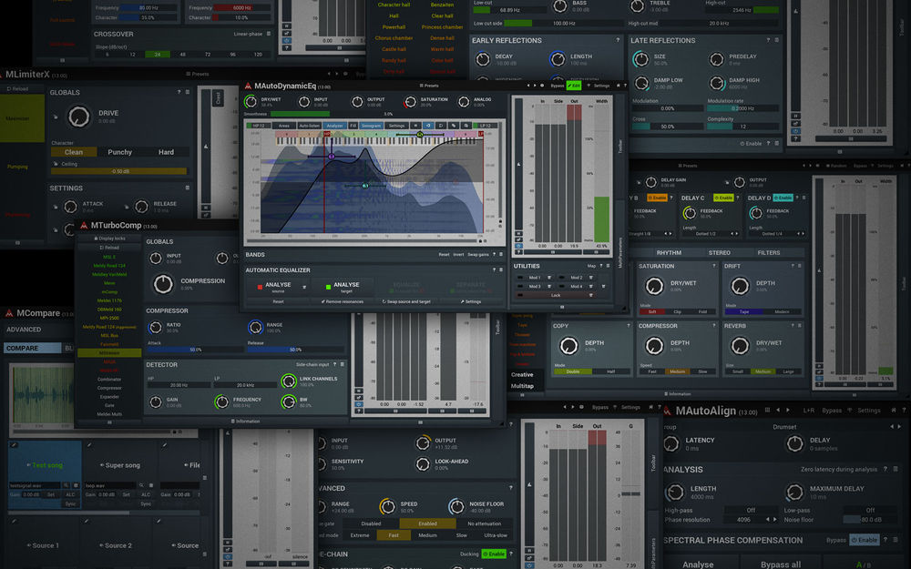This screenshot has width=911, height=569.
Task: Click the Early Reflections help icon
Action: [617, 40]
